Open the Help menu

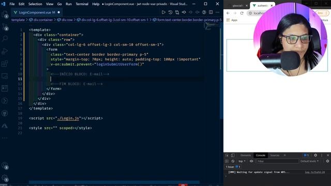pos(96,4)
